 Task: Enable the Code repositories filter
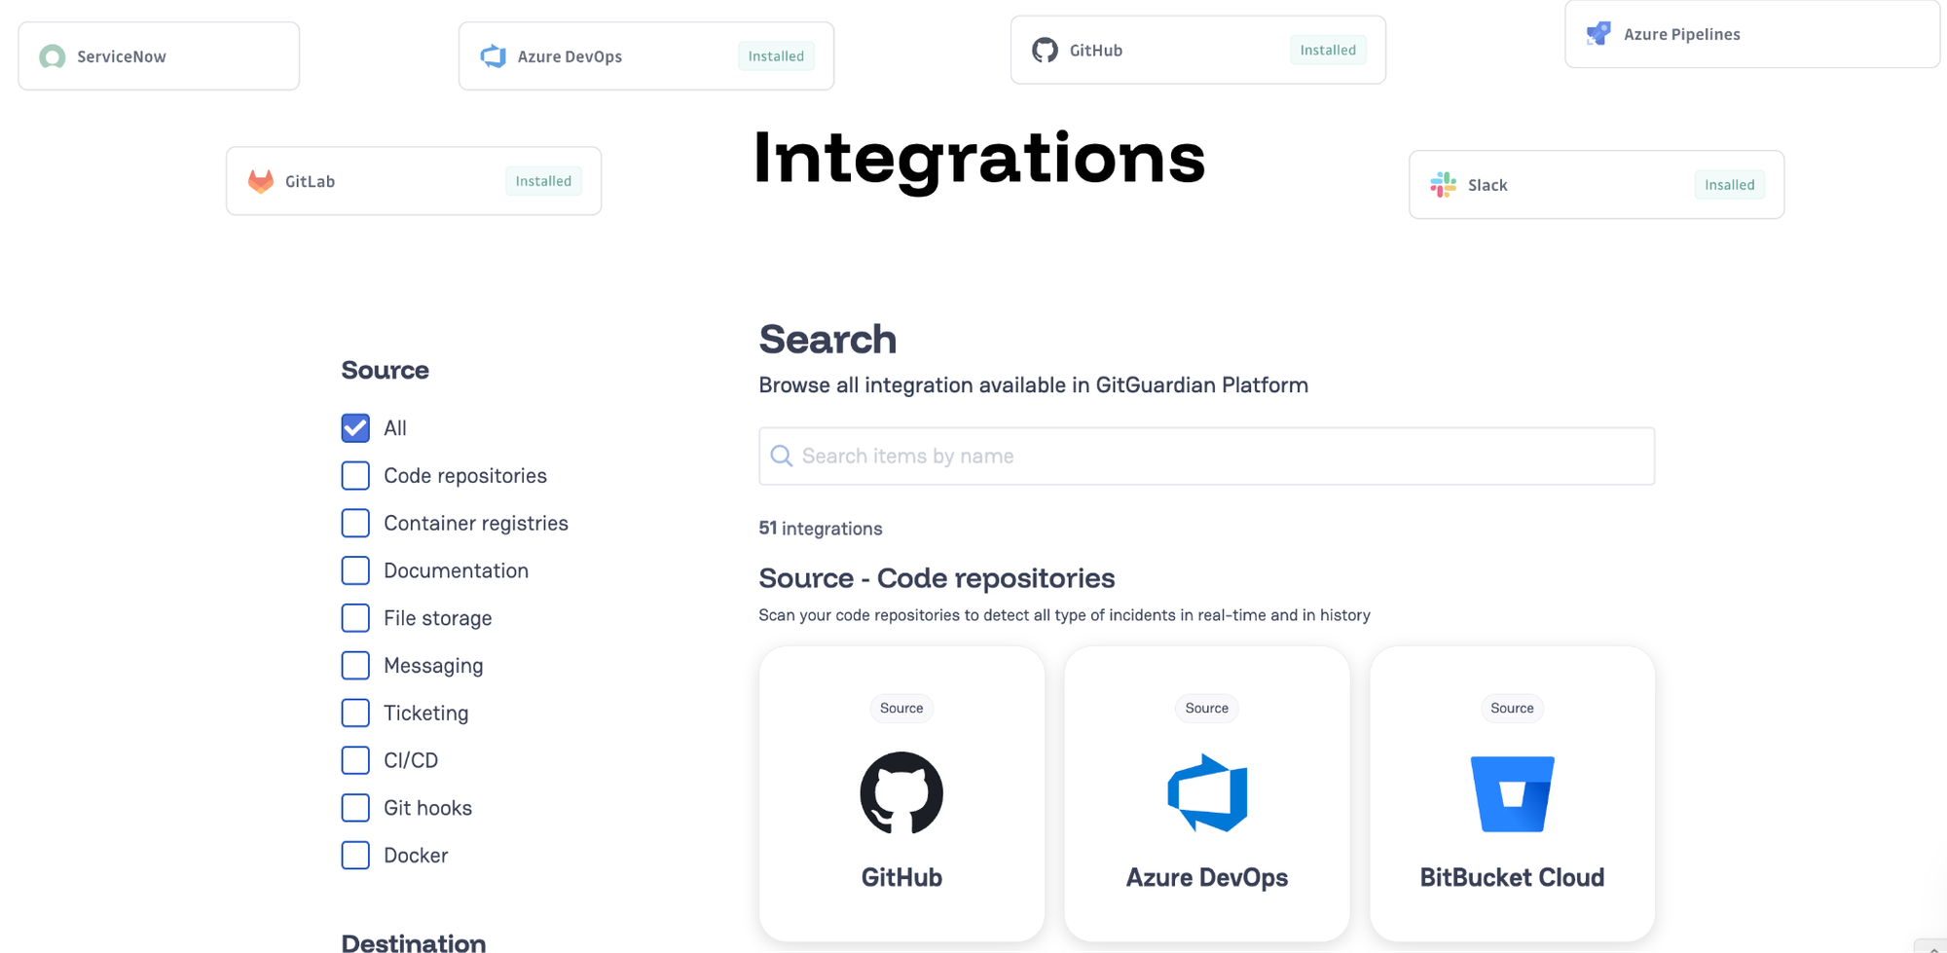[355, 476]
